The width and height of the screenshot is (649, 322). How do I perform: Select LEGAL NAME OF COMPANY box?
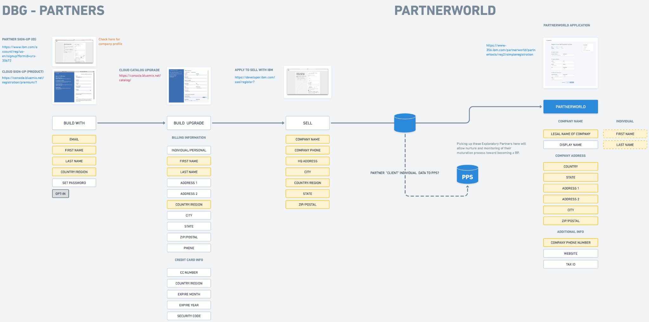tap(570, 134)
